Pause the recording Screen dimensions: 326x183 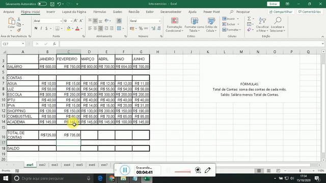(x=125, y=170)
